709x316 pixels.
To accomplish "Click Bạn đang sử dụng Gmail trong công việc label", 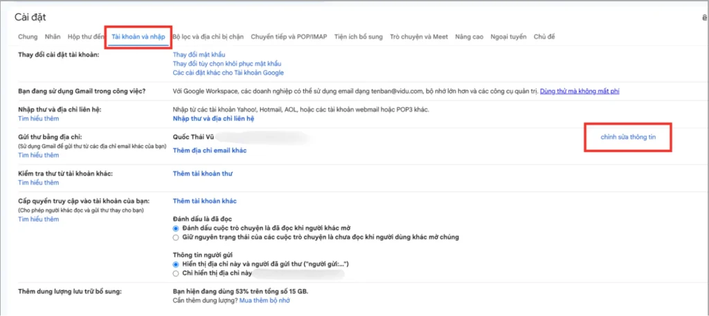I will (x=82, y=91).
